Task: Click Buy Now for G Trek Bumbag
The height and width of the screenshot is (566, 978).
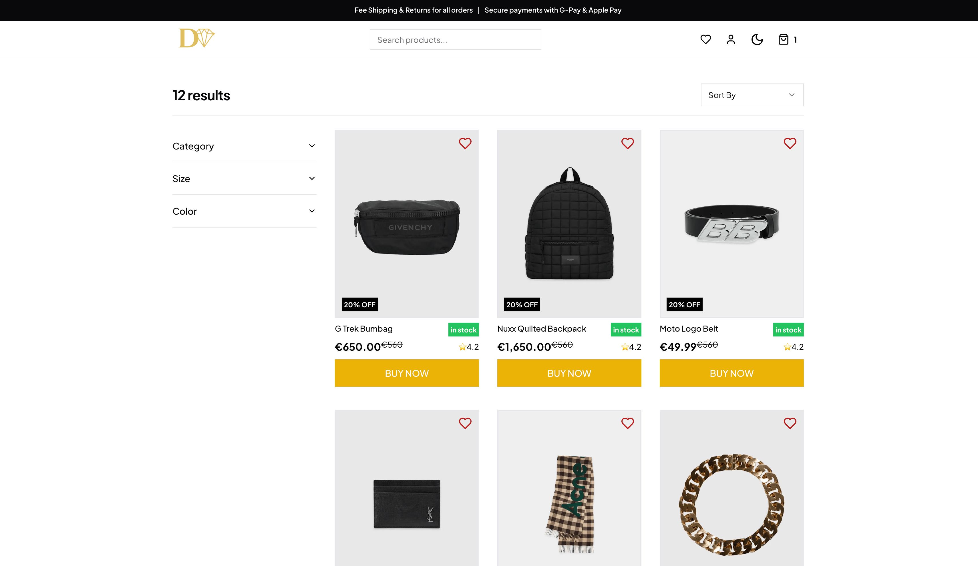Action: click(x=406, y=373)
